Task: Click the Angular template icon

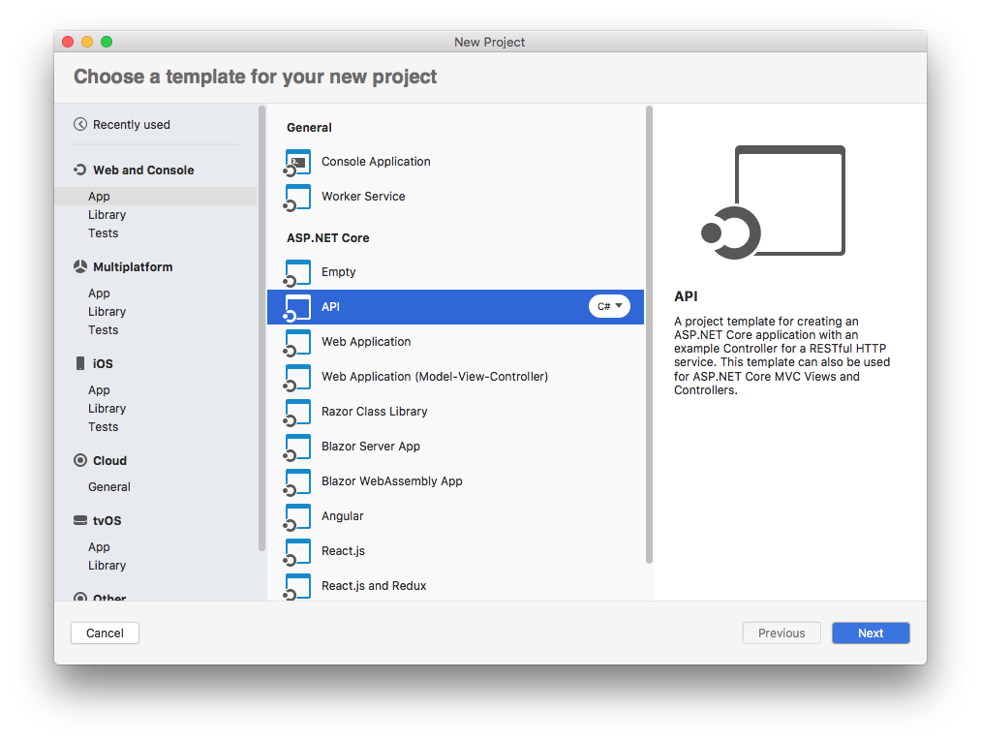Action: (x=296, y=516)
